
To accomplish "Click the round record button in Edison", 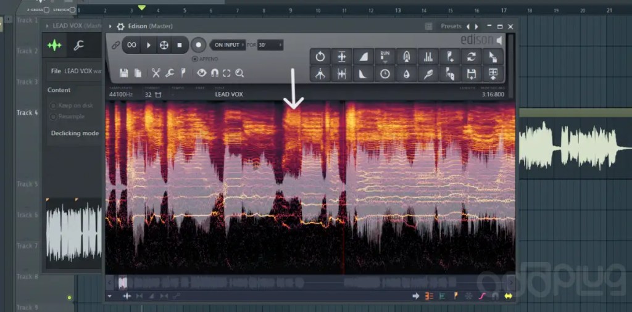I will (x=198, y=45).
